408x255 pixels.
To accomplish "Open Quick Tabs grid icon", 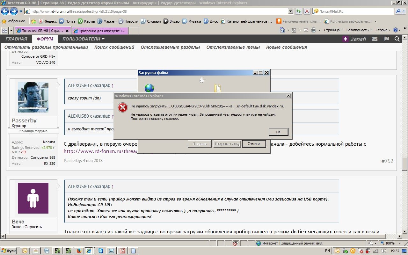I will pyautogui.click(x=5, y=31).
